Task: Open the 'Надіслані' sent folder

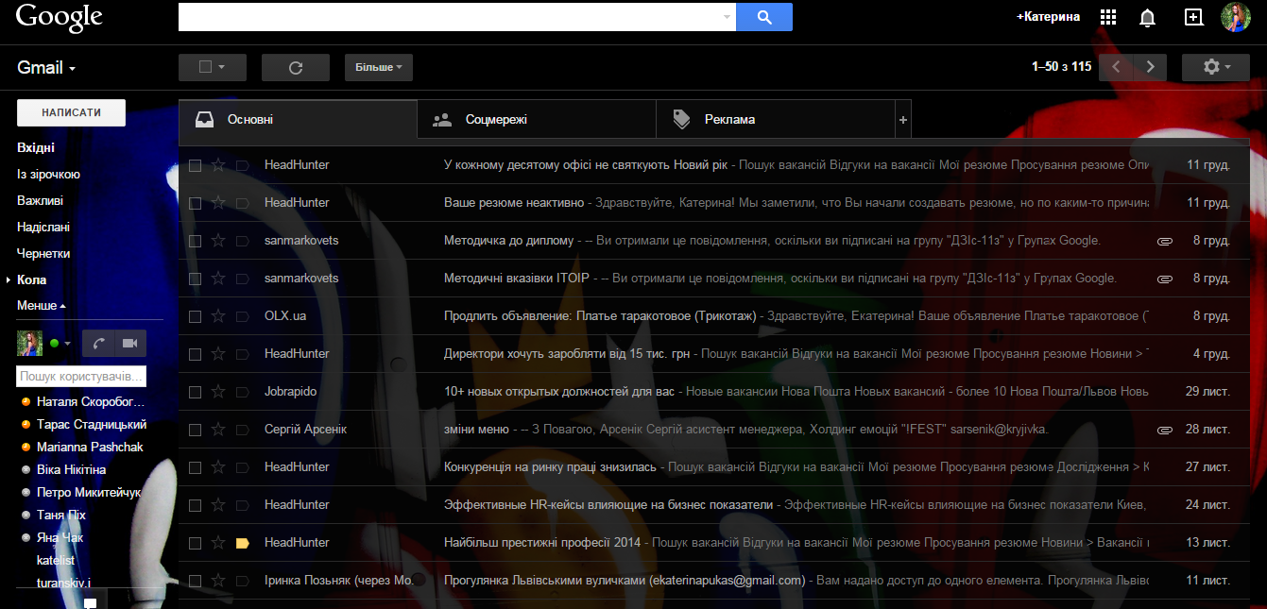Action: 43,227
